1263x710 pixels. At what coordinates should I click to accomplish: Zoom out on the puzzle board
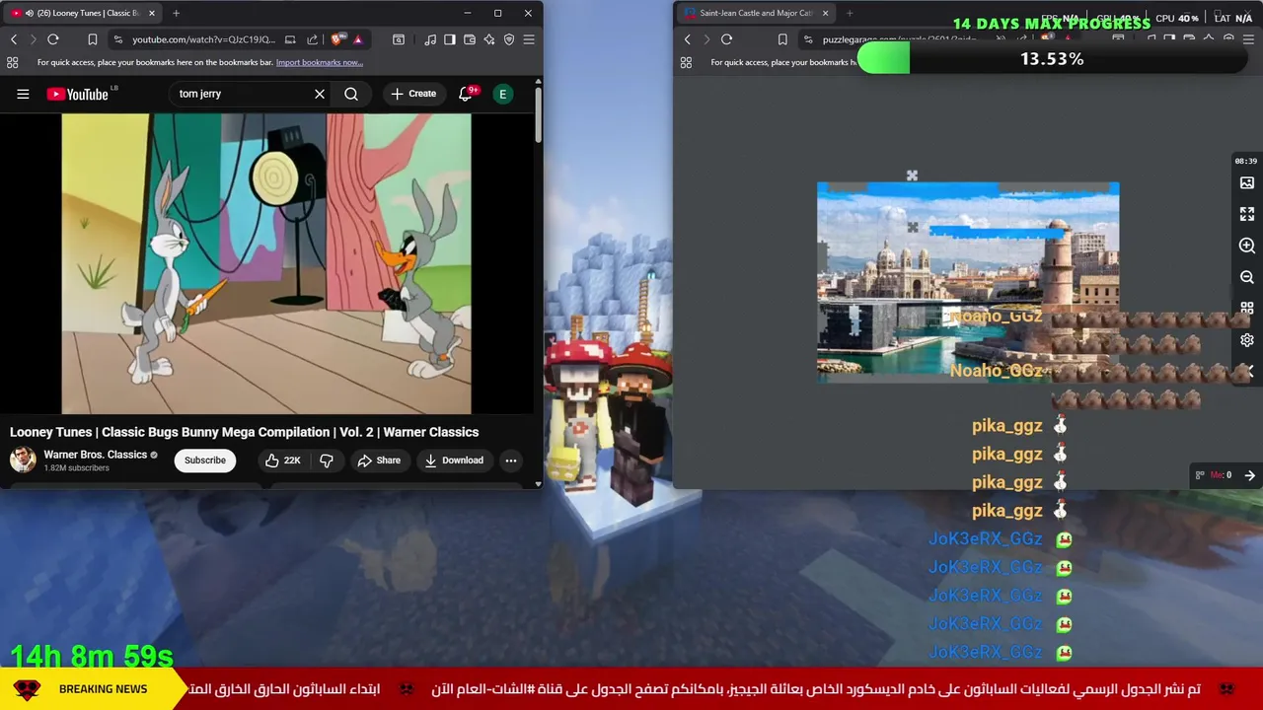[x=1247, y=277]
